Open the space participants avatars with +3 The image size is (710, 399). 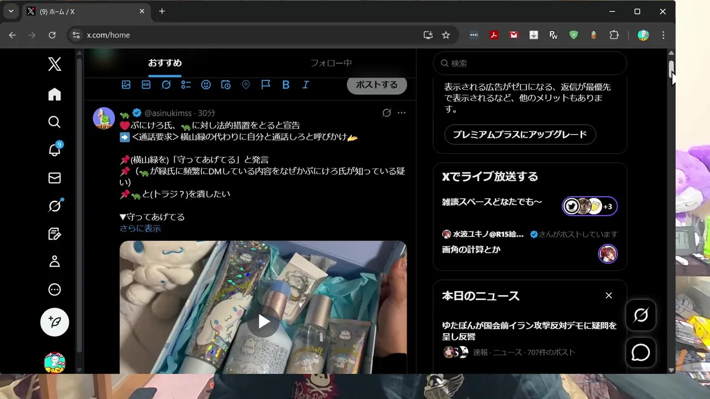590,206
